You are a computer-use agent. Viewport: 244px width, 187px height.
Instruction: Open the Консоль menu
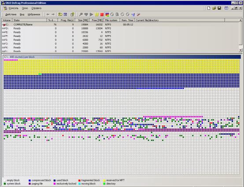click(13, 8)
